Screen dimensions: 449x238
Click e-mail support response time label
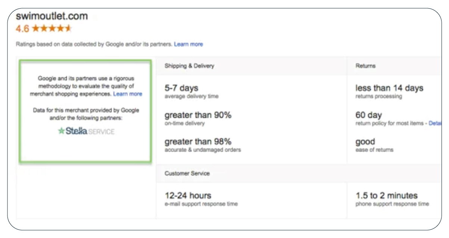[201, 204]
